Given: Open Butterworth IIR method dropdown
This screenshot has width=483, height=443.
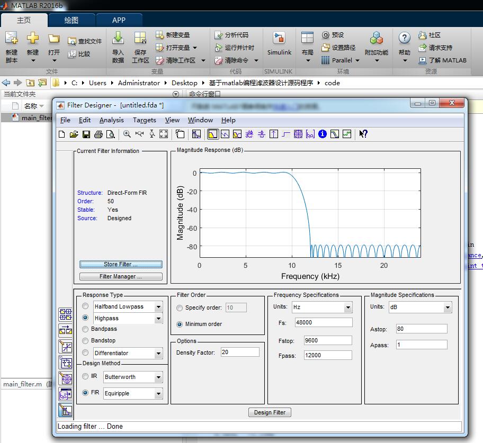Looking at the screenshot, I should coord(158,377).
